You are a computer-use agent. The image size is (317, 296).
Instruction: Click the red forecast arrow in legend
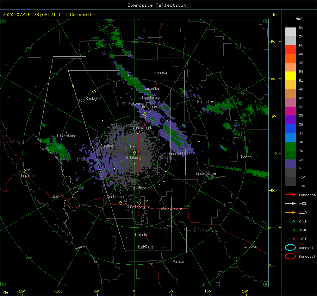(290, 195)
